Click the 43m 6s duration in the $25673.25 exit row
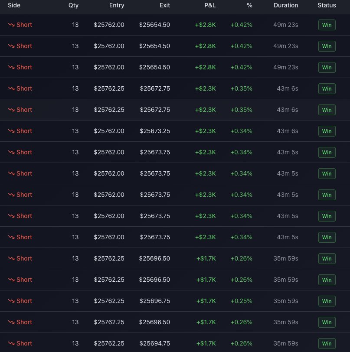Image resolution: width=350 pixels, height=352 pixels. click(x=288, y=131)
